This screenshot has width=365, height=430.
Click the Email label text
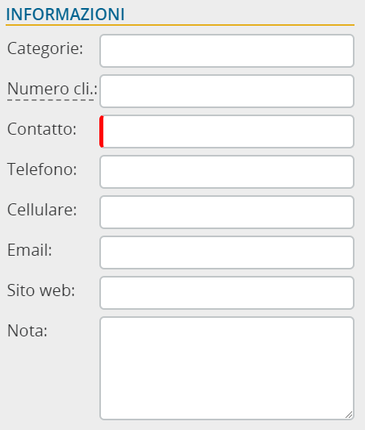point(30,250)
